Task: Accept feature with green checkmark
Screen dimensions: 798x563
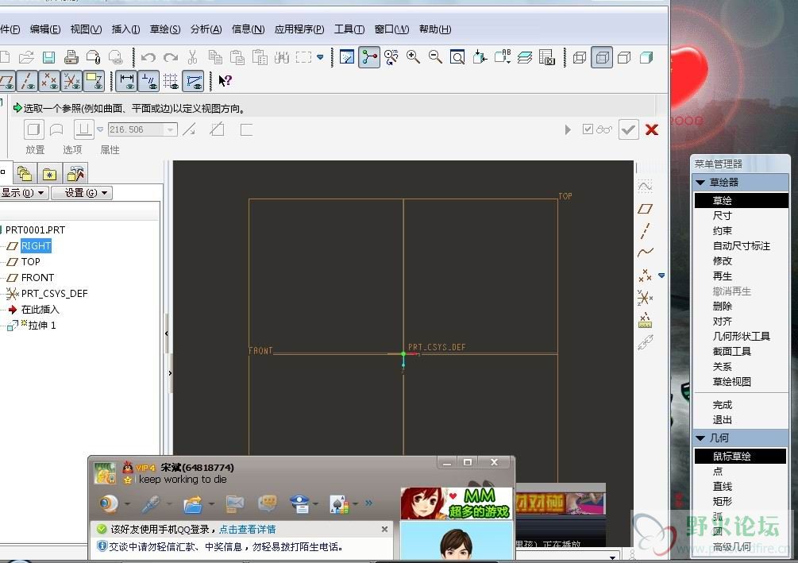Action: click(x=629, y=129)
